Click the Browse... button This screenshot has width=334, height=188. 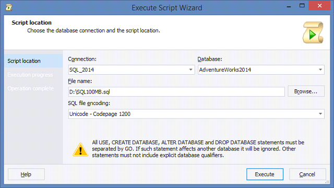click(306, 91)
